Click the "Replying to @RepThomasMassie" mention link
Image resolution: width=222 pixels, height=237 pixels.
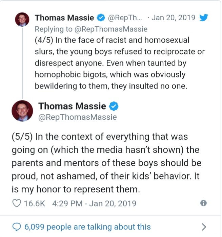(91, 29)
